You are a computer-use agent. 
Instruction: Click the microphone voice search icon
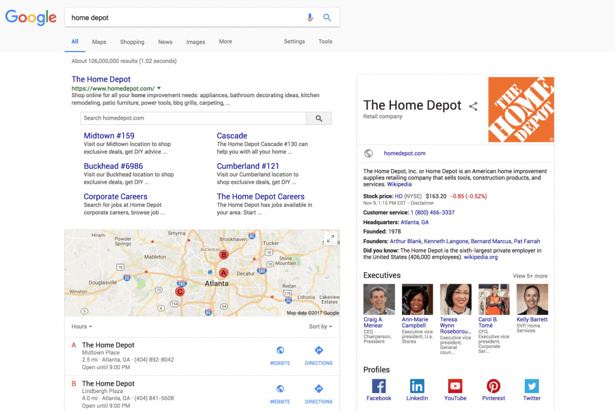coord(310,17)
